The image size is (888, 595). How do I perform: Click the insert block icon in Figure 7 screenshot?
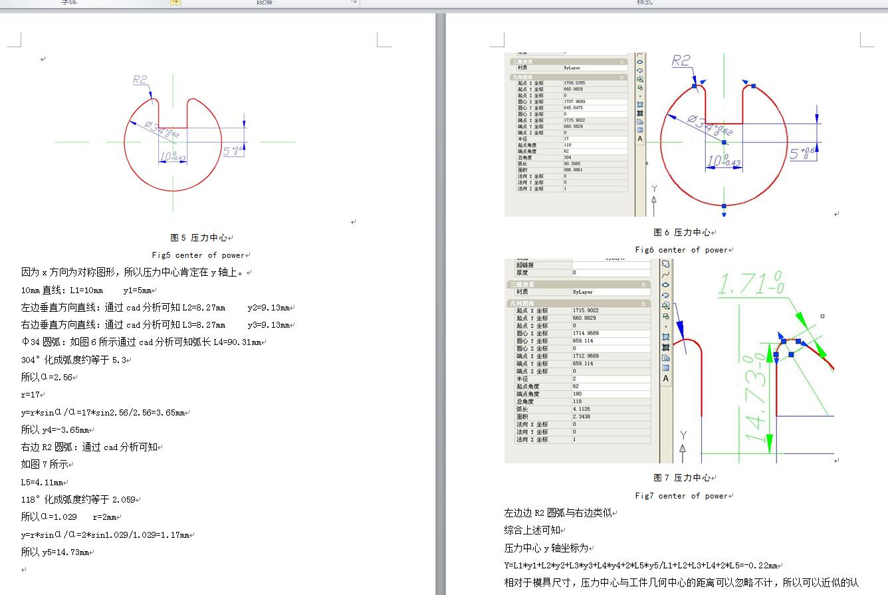(665, 305)
